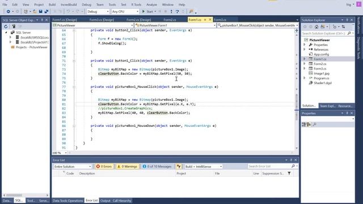Image resolution: width=363 pixels, height=204 pixels.
Task: Click the split editor icon above the scrollbar
Action: tap(297, 30)
